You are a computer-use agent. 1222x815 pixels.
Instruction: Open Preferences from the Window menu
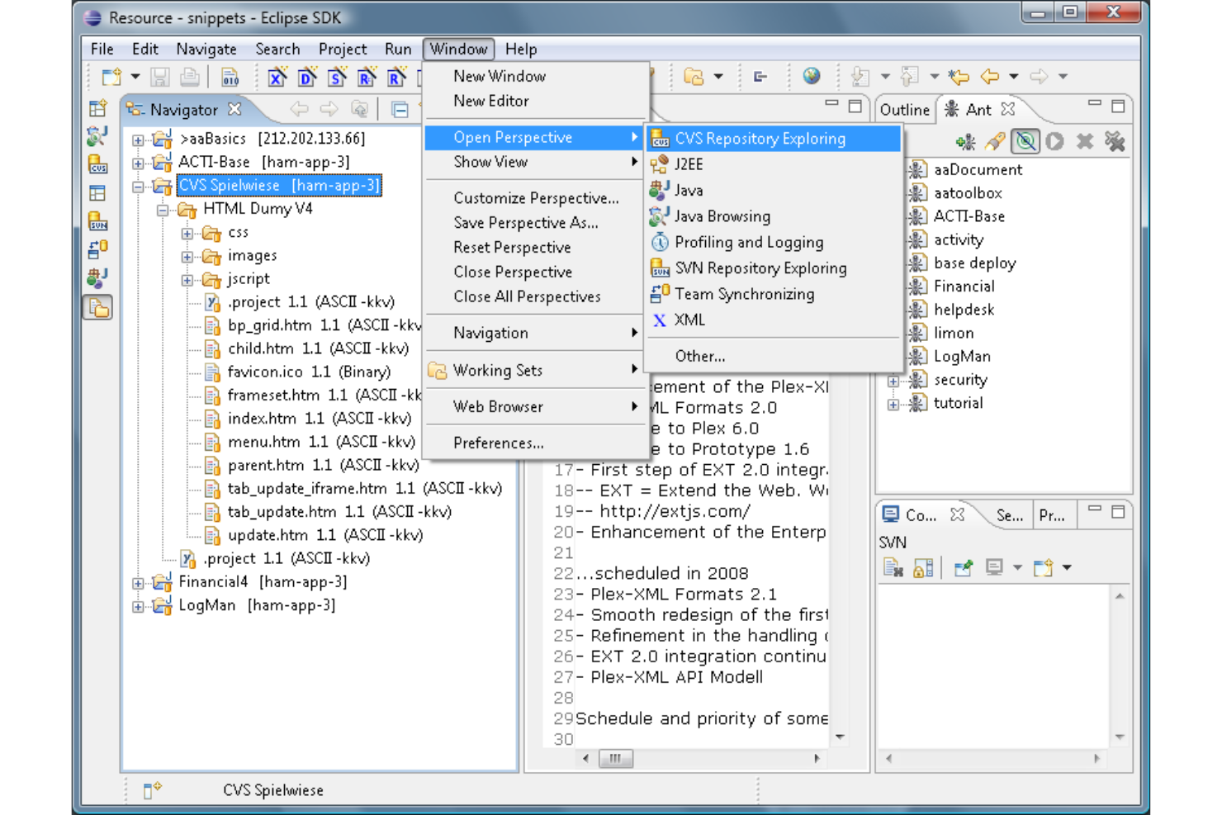click(x=498, y=443)
